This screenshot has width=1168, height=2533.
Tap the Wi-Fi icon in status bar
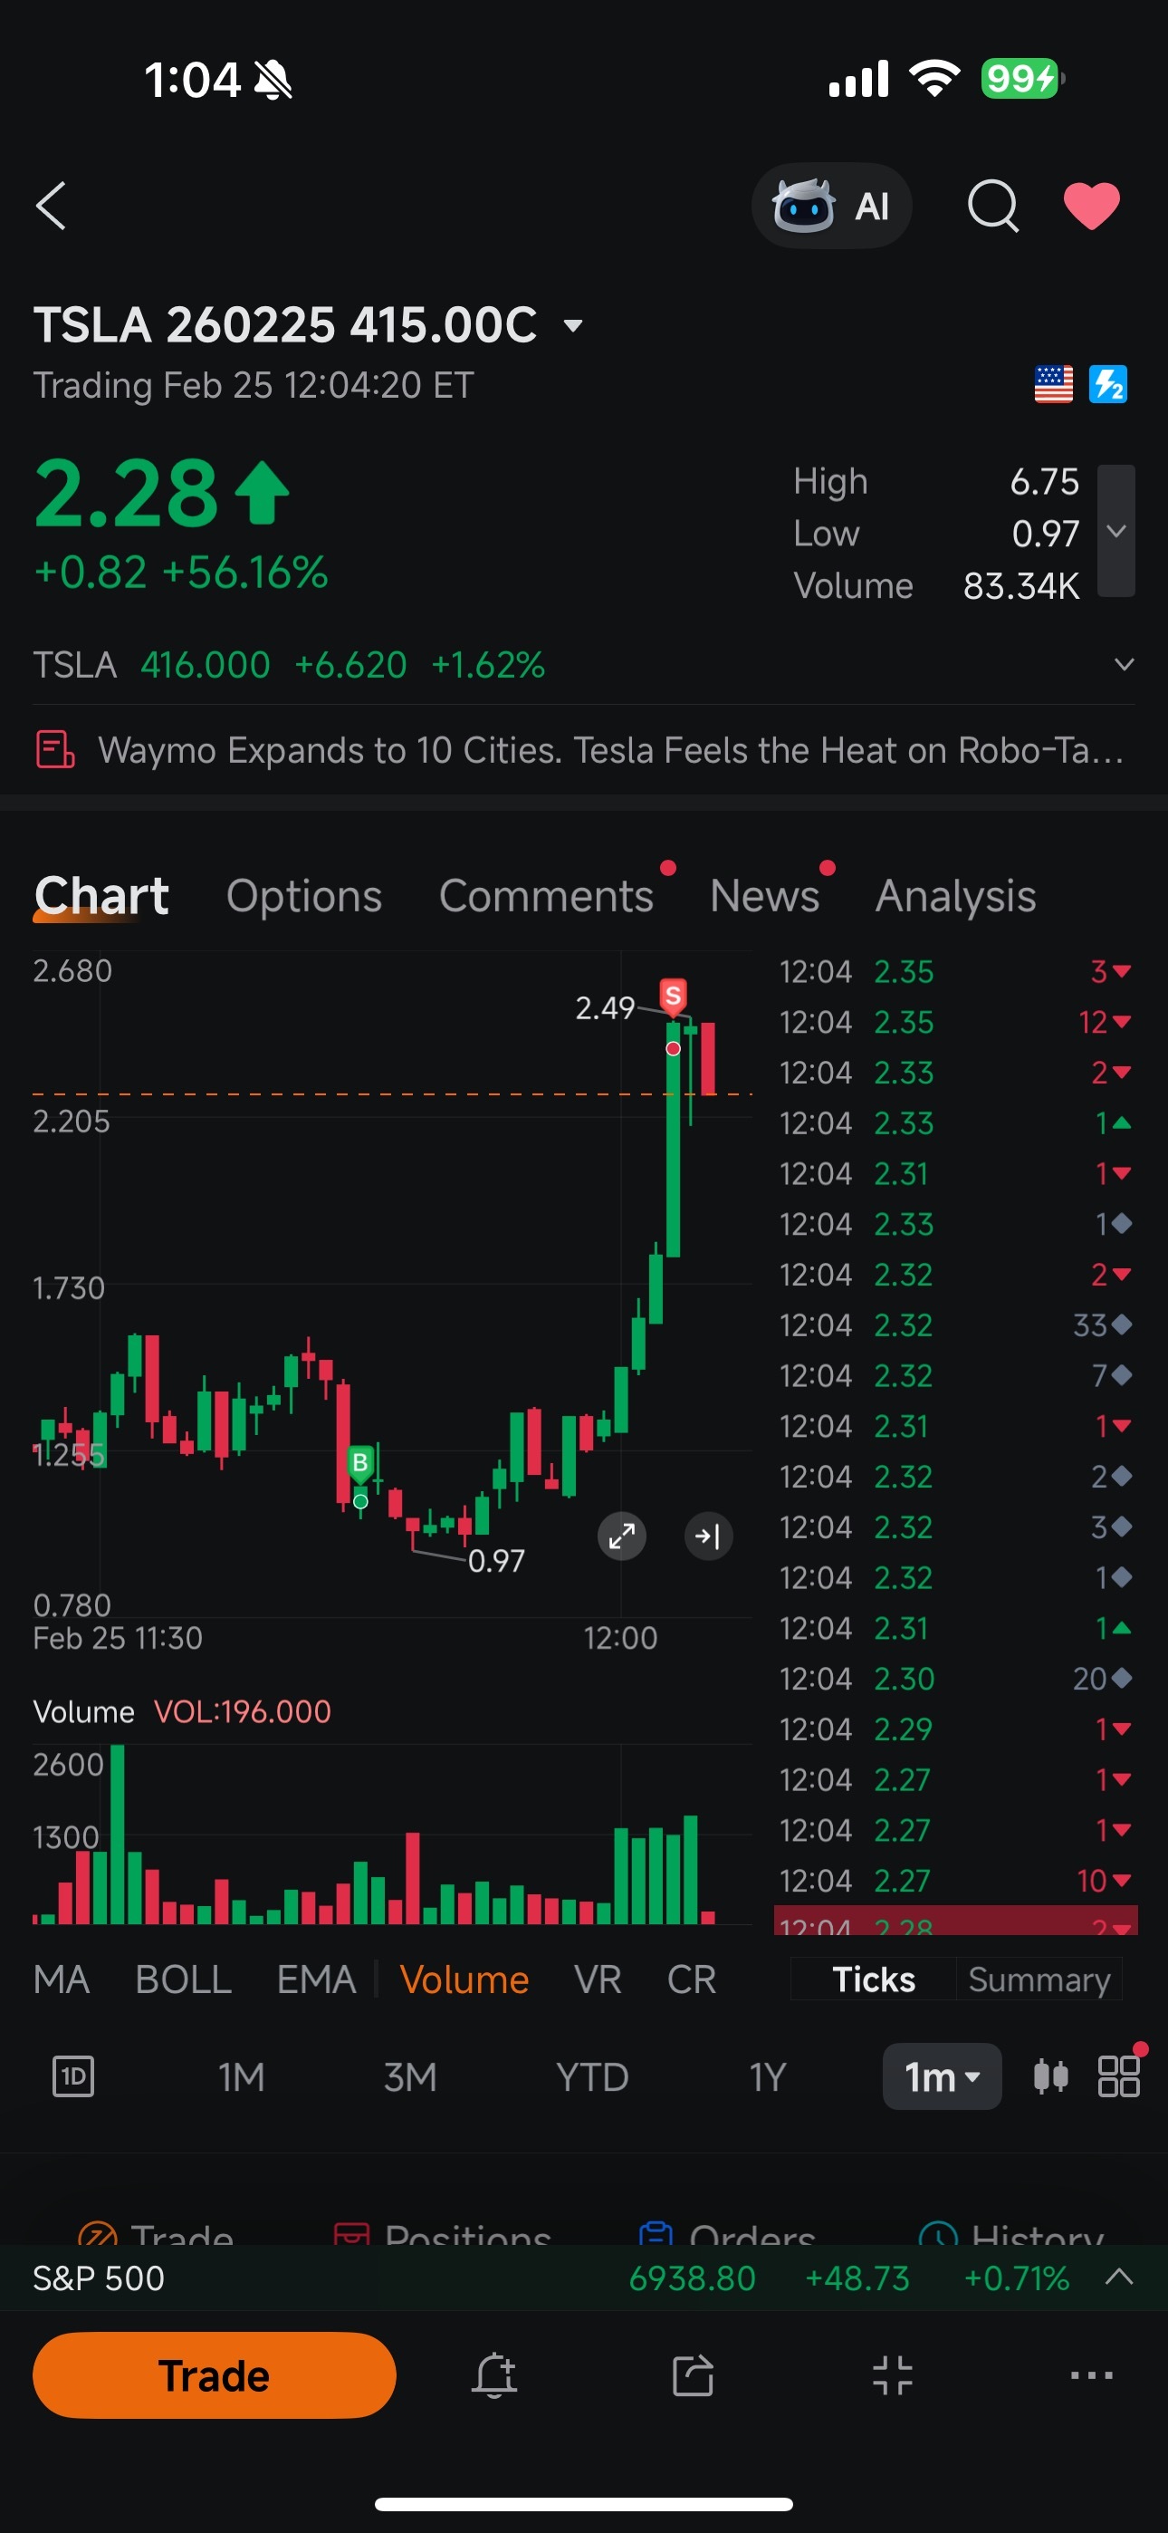[x=935, y=78]
